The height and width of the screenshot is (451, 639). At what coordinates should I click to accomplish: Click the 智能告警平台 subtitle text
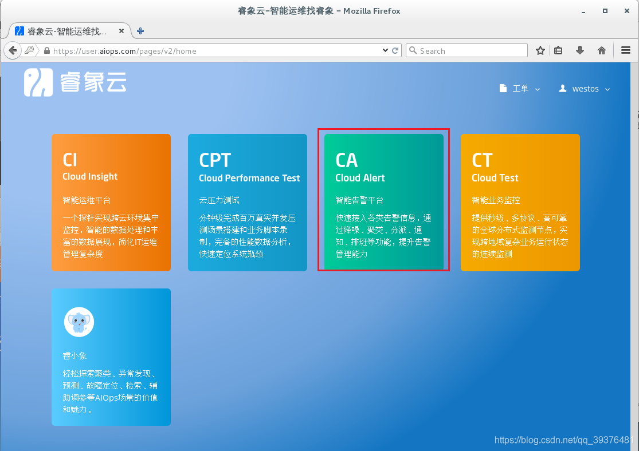[x=359, y=200]
